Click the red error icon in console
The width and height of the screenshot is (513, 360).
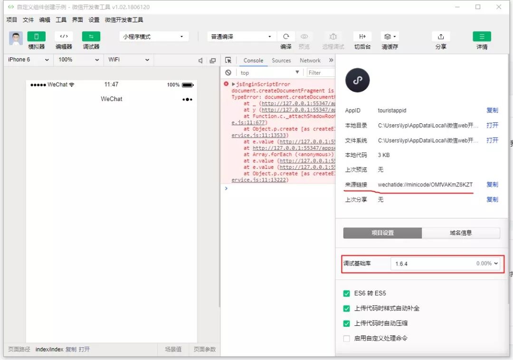(x=226, y=84)
